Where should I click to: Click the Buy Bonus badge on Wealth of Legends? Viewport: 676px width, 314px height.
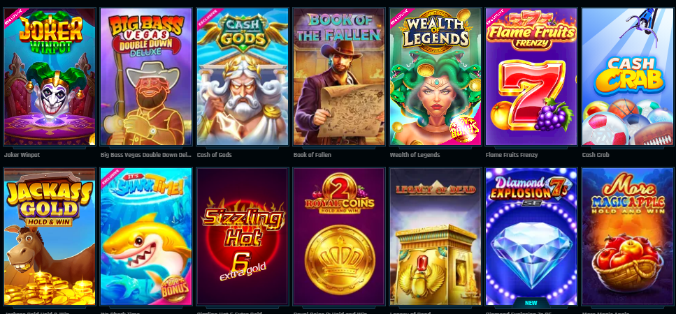[x=465, y=128]
